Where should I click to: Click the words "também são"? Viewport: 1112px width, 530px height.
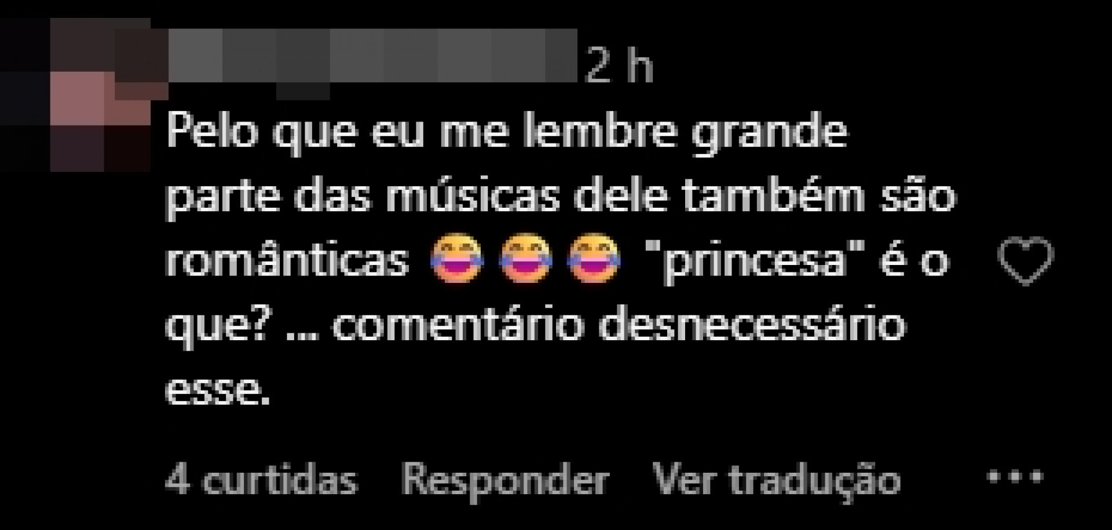point(817,195)
